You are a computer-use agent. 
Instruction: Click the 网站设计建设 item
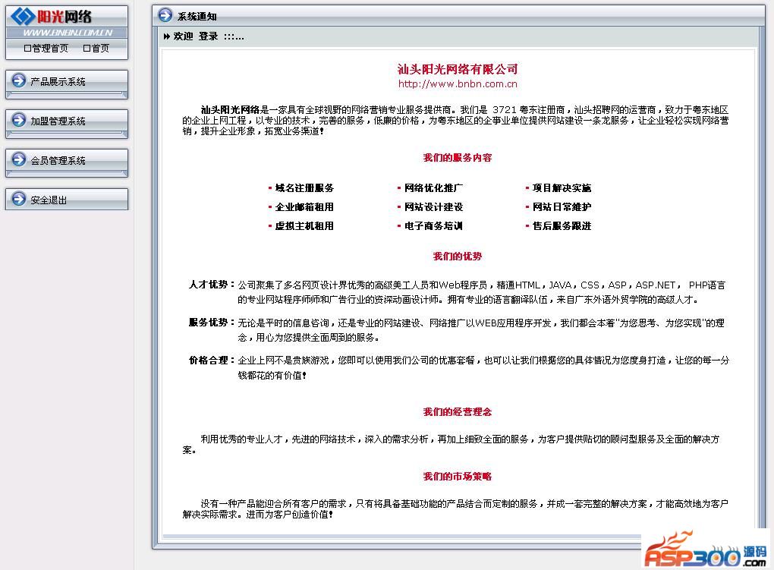(433, 207)
